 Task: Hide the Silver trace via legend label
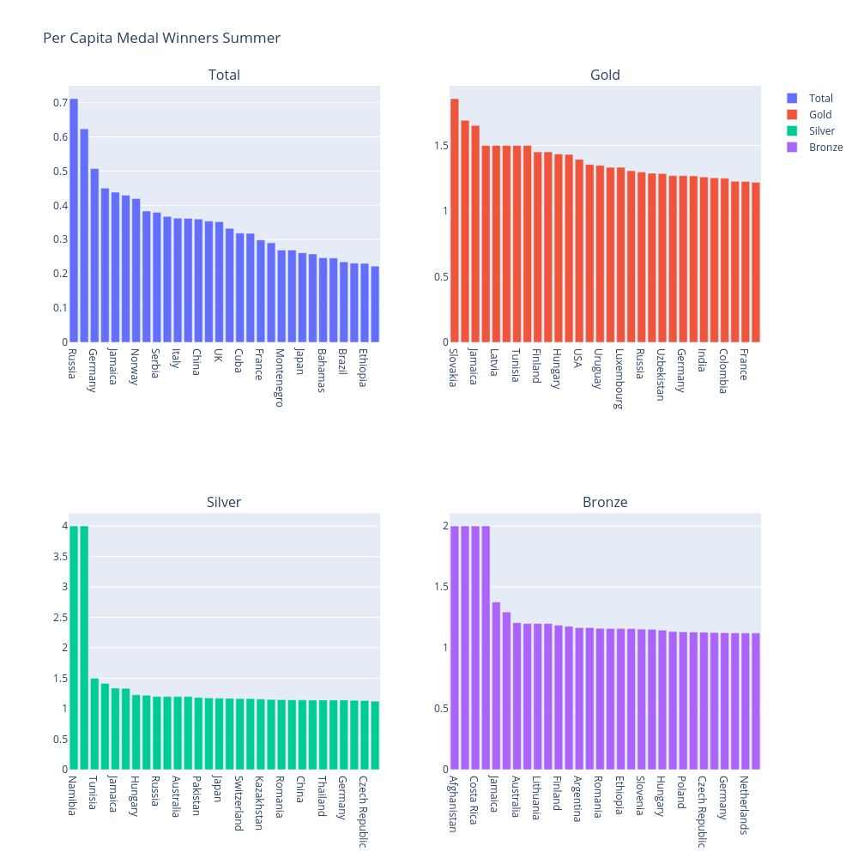(x=821, y=131)
